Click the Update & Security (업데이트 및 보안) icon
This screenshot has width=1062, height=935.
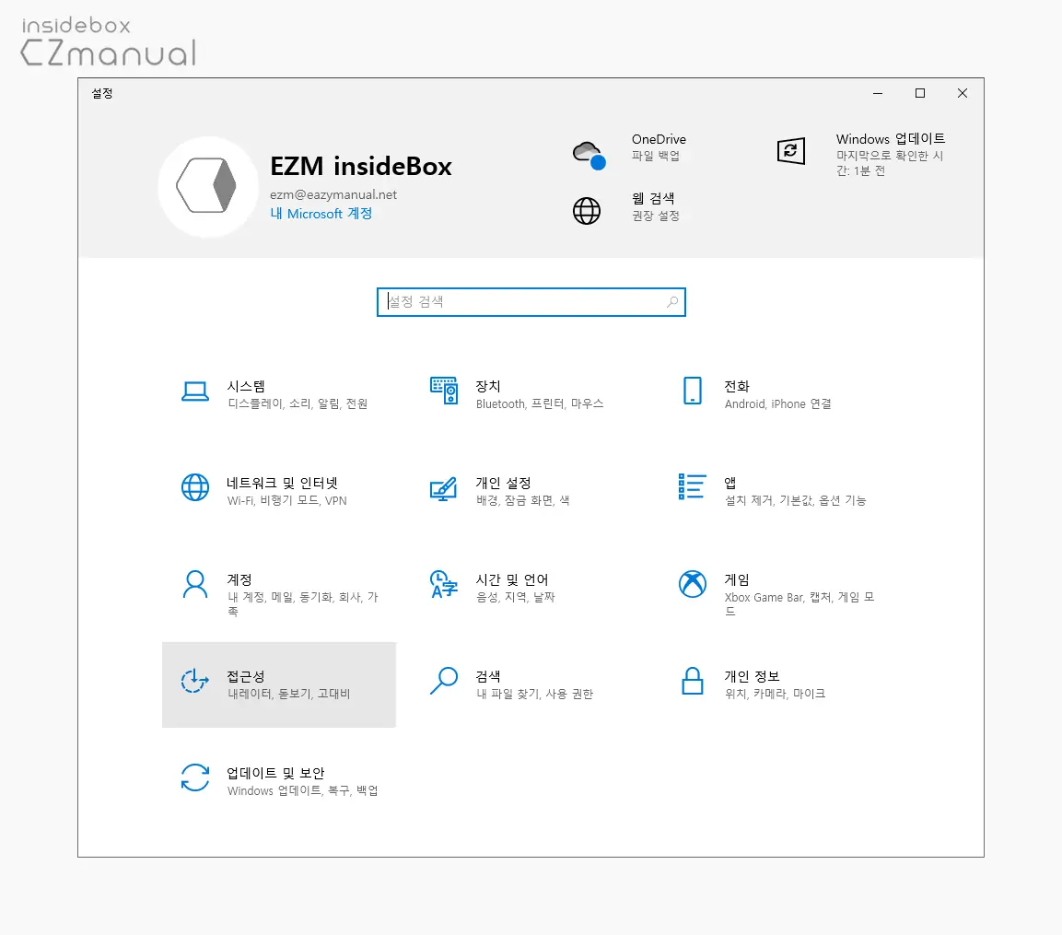coord(195,777)
